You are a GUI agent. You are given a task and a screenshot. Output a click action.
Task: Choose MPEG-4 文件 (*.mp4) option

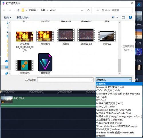click(x=119, y=113)
